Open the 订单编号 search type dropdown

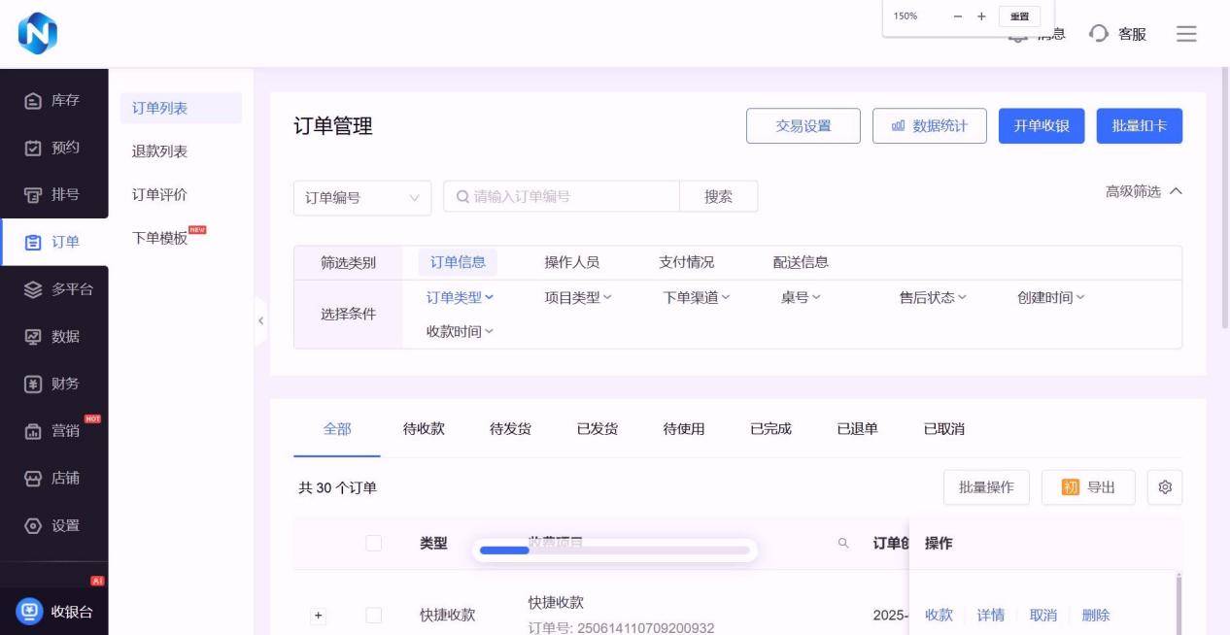tap(362, 197)
